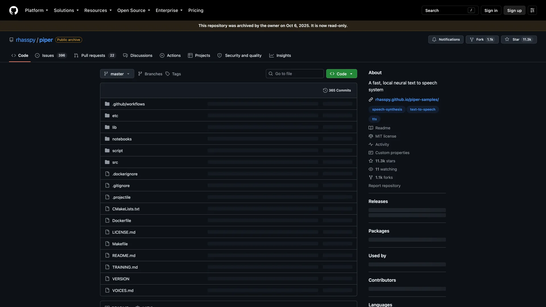
Task: Focus the Go to file field
Action: (x=295, y=74)
